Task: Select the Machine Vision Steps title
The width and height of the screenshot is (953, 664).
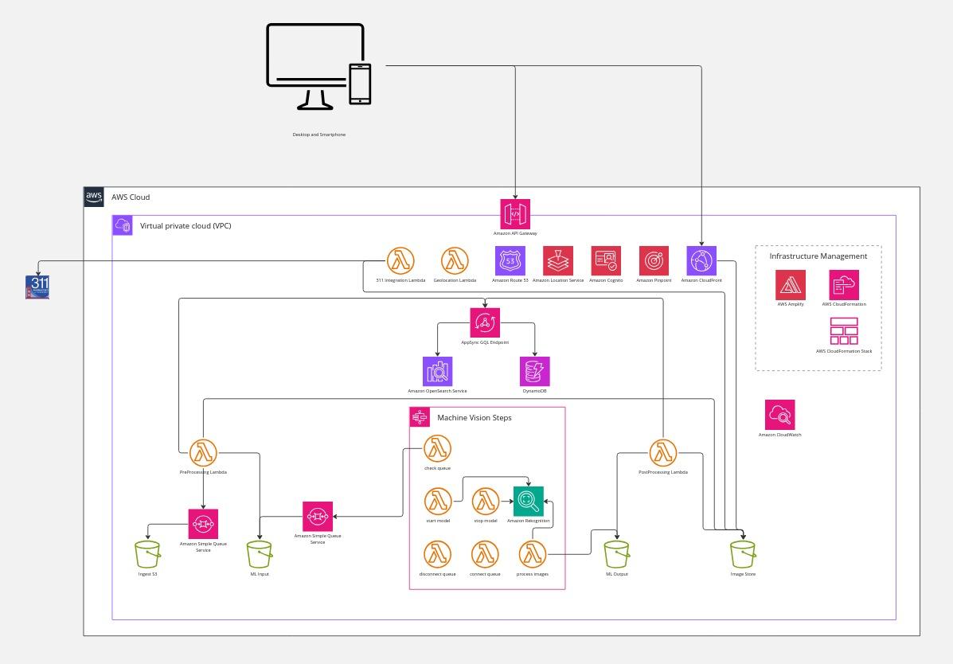Action: click(x=475, y=417)
